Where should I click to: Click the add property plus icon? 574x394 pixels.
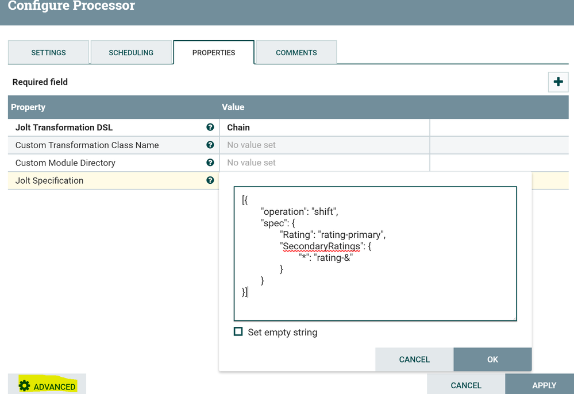pyautogui.click(x=557, y=82)
